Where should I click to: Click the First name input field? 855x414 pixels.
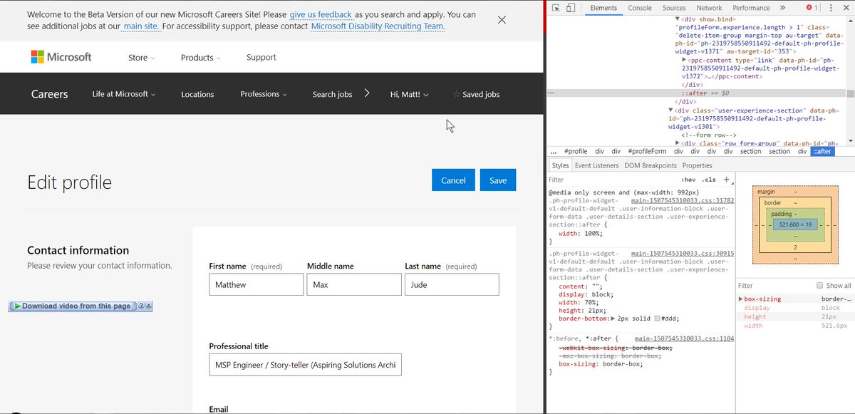256,284
